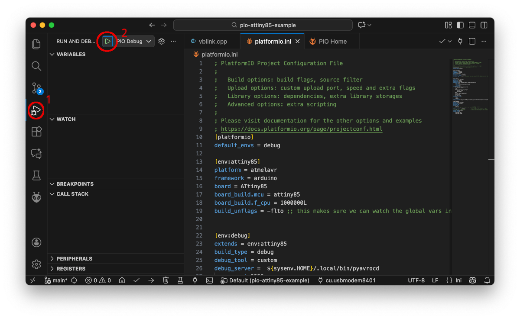Open remote window indicator in status bar
520x319 pixels.
[33, 280]
